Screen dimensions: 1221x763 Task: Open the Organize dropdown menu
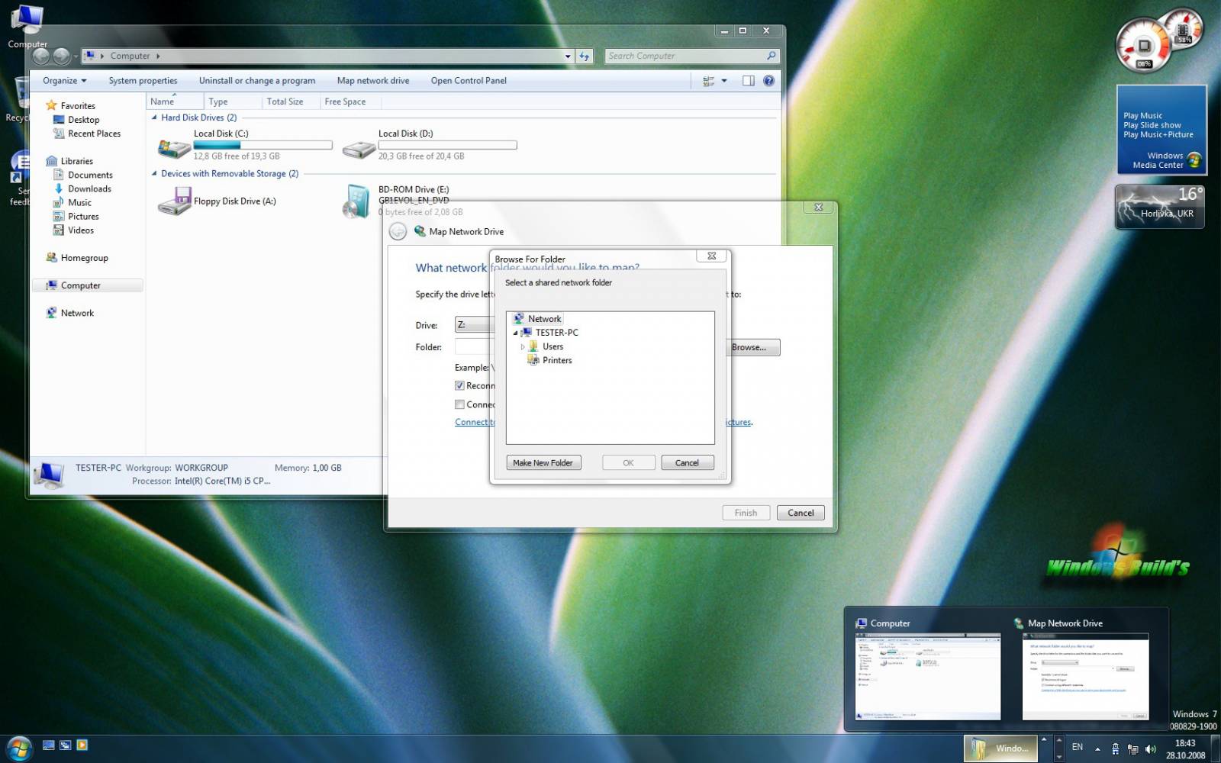point(64,80)
